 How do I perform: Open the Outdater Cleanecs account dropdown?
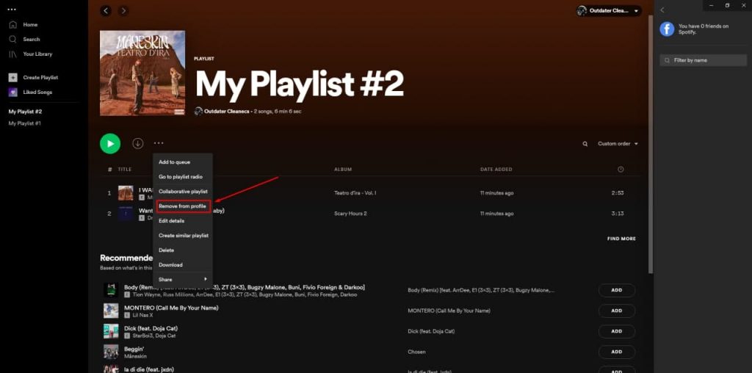tap(609, 10)
